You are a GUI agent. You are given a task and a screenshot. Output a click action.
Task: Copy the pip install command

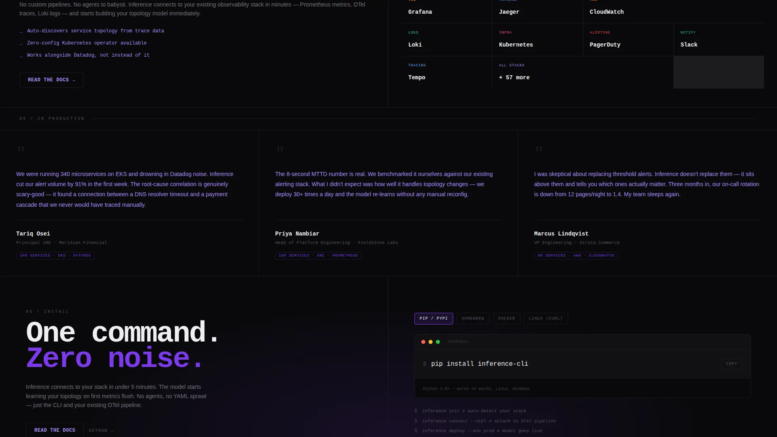pos(731,364)
